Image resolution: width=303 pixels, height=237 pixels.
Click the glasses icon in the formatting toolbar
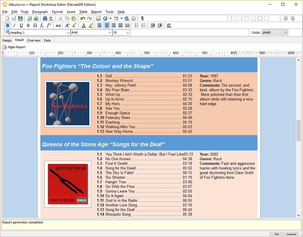(58, 25)
